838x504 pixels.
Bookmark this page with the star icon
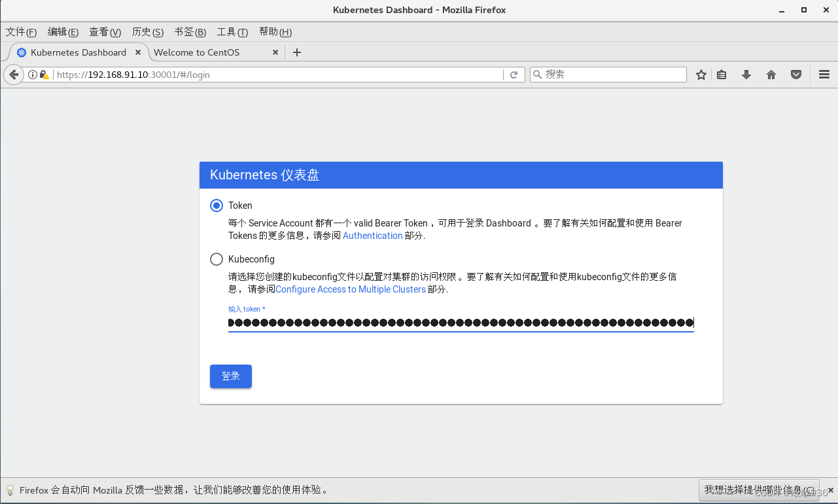[701, 75]
